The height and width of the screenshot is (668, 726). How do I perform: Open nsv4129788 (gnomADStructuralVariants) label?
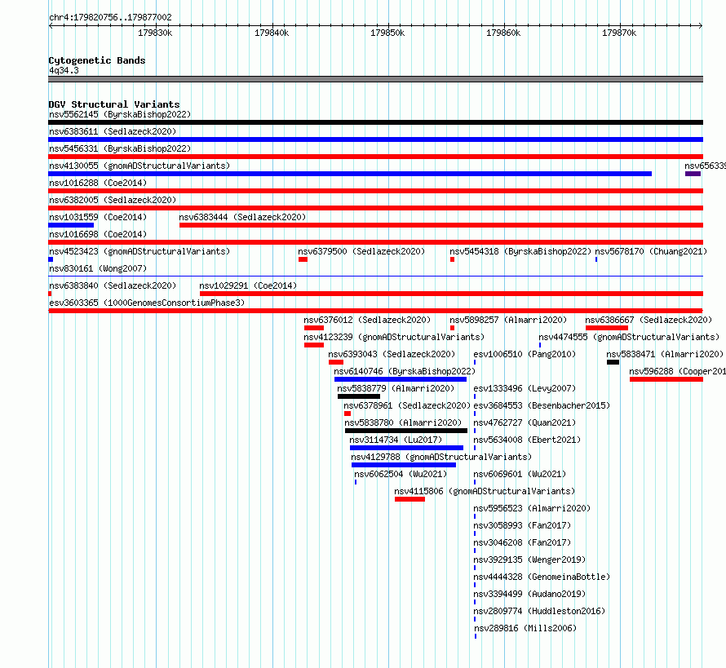click(441, 457)
